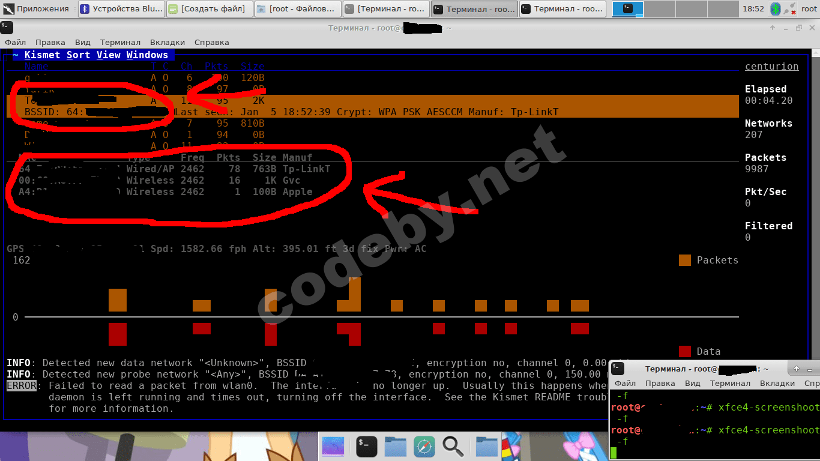Image resolution: width=820 pixels, height=461 pixels.
Task: Click the Bluetooth tray icon
Action: [776, 9]
